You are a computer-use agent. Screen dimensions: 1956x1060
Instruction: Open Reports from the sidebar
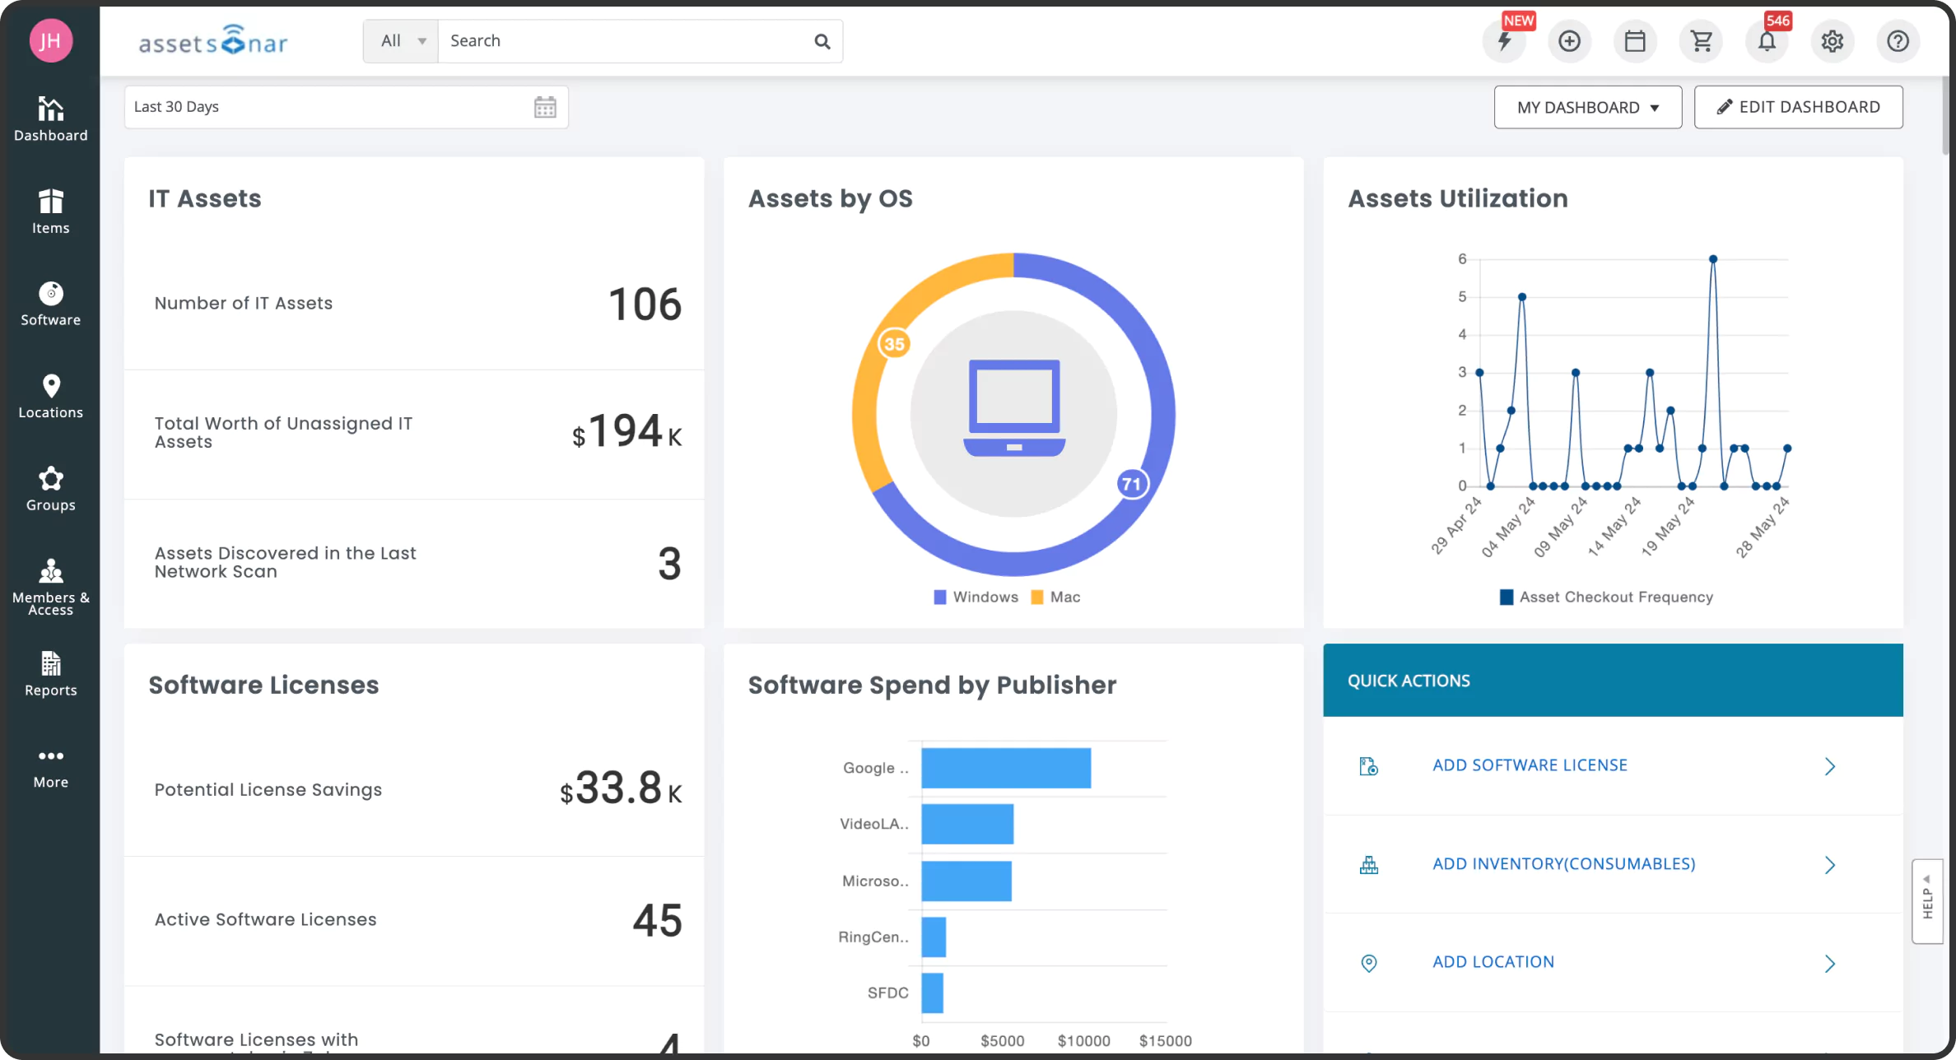50,674
